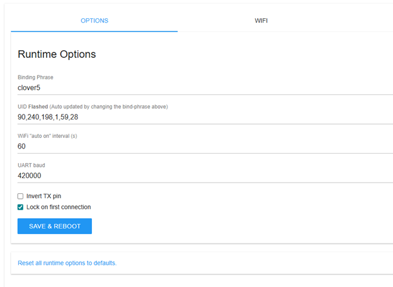The image size is (393, 287).
Task: Click the WiFi auto on interval input
Action: click(x=189, y=146)
